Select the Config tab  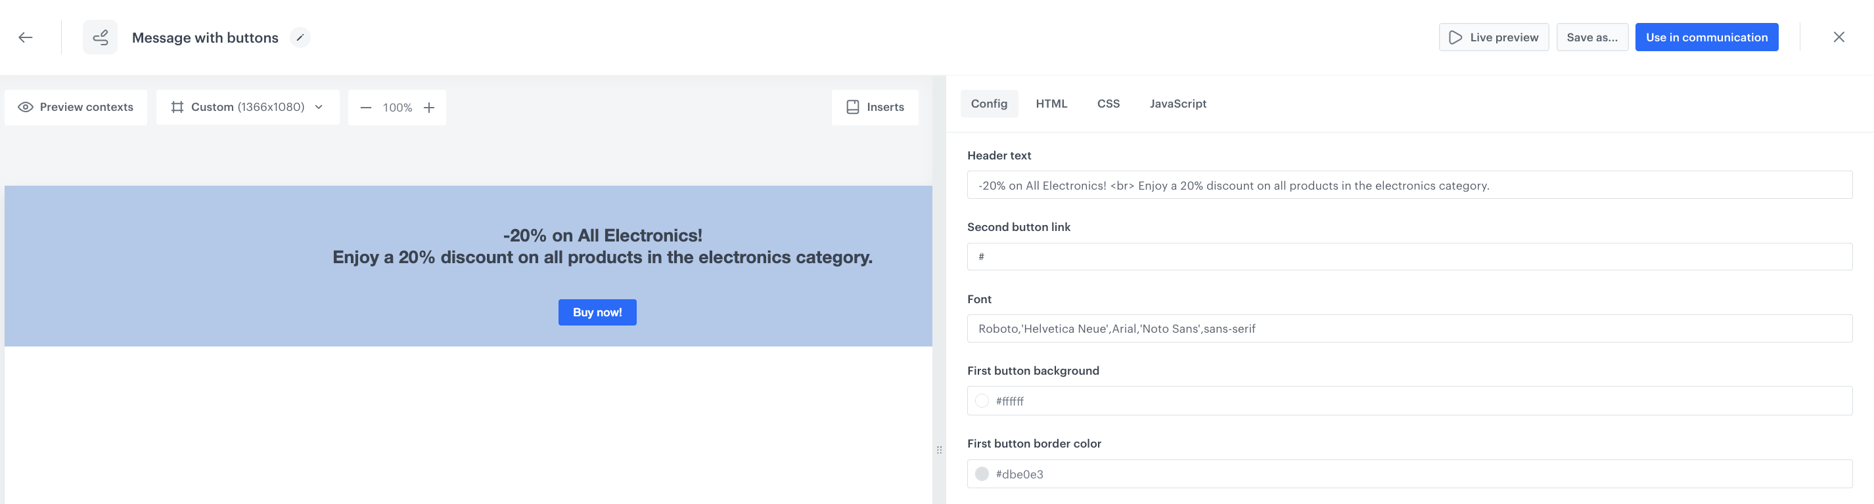click(989, 104)
